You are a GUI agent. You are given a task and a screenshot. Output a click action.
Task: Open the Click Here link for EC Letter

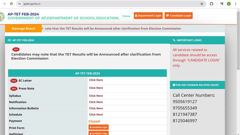96,80
